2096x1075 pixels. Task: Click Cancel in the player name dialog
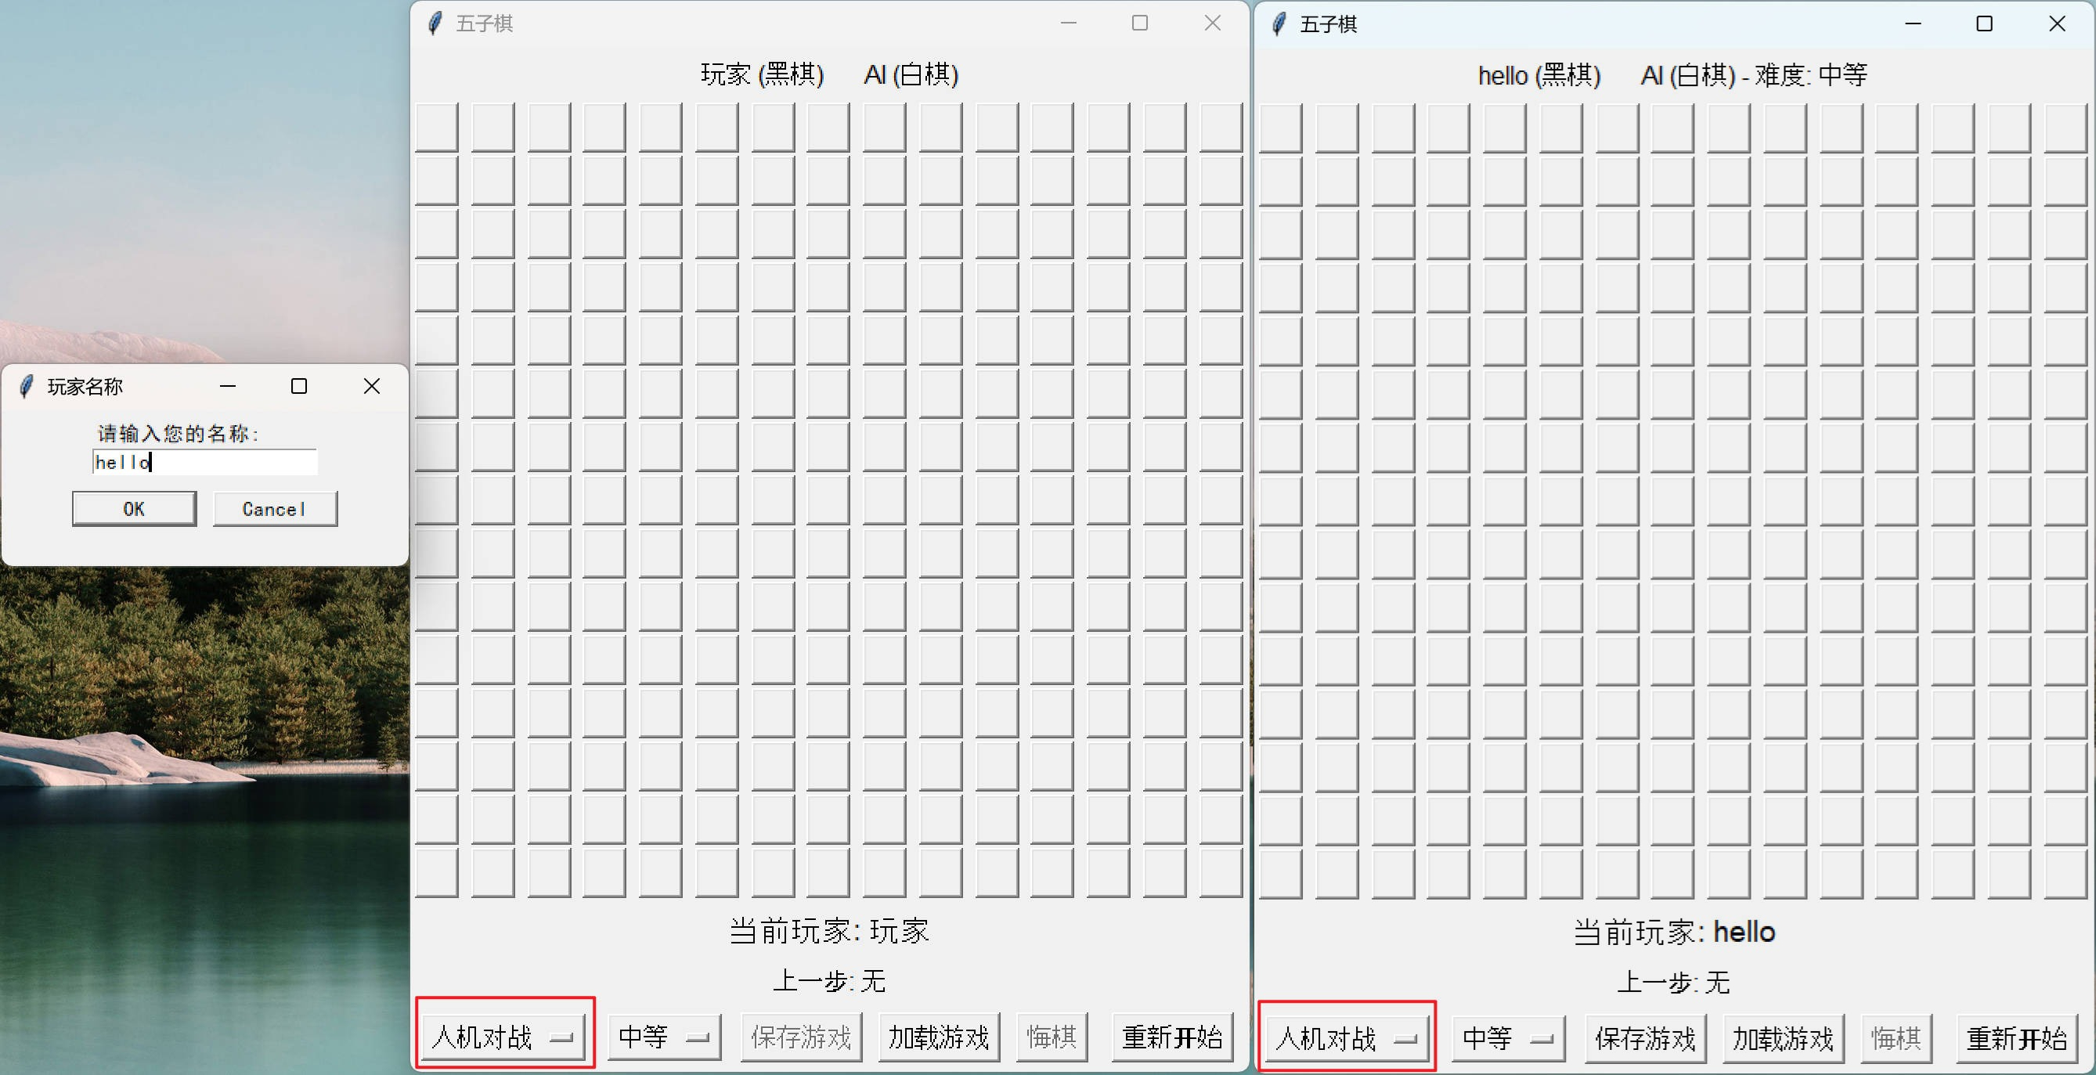[x=275, y=509]
